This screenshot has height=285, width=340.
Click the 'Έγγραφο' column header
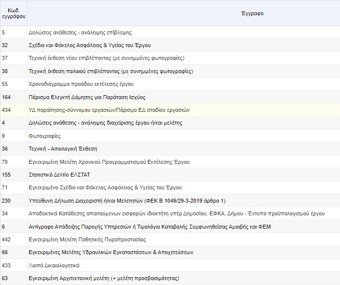(x=183, y=13)
